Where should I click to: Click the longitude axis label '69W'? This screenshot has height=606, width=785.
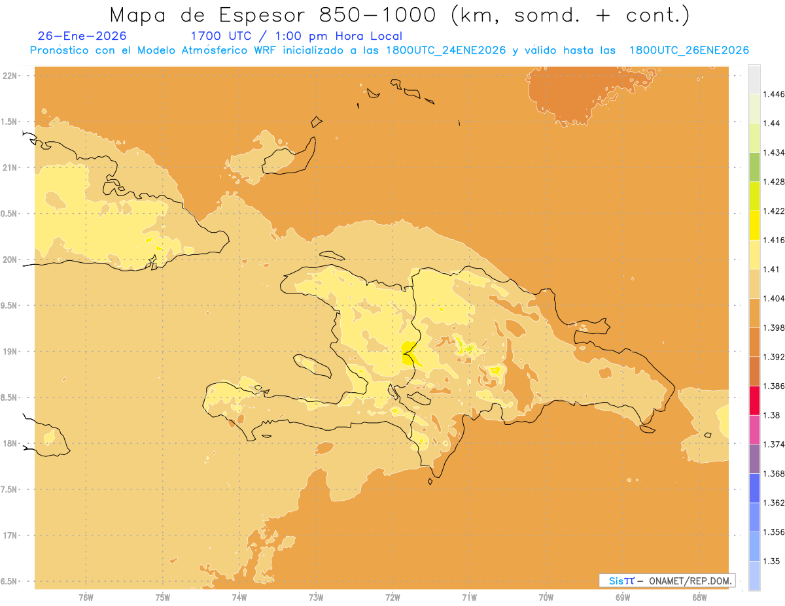(623, 598)
